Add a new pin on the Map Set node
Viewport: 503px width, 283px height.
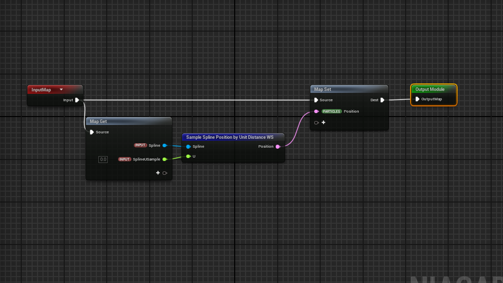pyautogui.click(x=324, y=122)
